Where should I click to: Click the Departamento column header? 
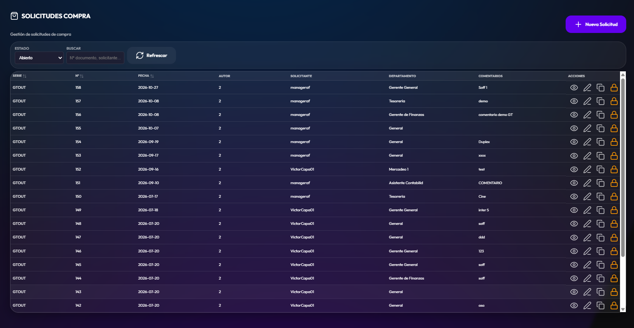click(x=402, y=76)
